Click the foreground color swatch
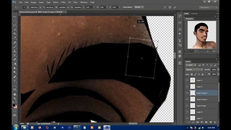231x130 pixels. [14, 105]
